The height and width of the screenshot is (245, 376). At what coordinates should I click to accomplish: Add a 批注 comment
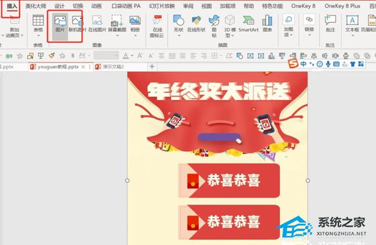pyautogui.click(x=330, y=24)
